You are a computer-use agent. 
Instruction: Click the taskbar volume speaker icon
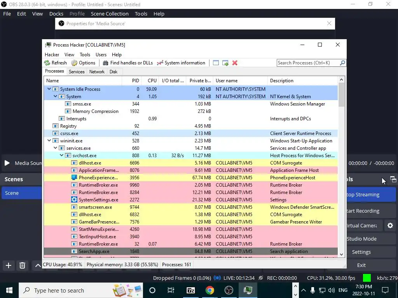pyautogui.click(x=331, y=290)
